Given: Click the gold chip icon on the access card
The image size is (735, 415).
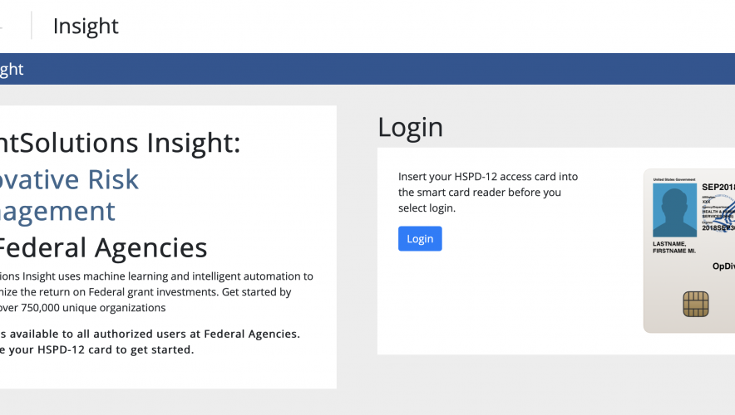Looking at the screenshot, I should point(695,304).
